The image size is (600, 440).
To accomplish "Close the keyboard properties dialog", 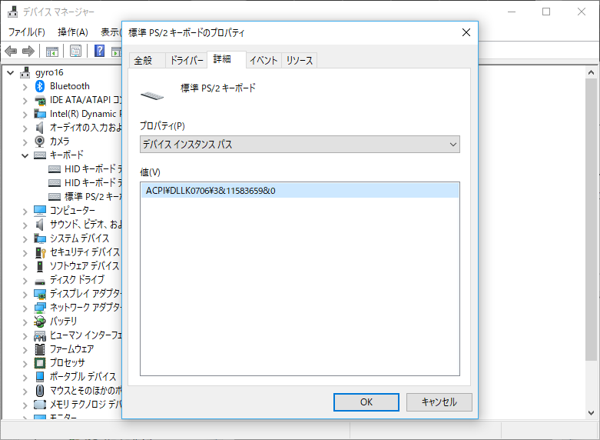I will point(466,32).
